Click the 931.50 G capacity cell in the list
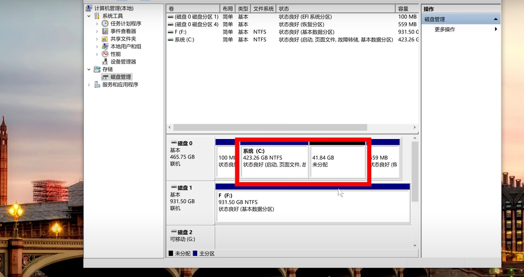The width and height of the screenshot is (524, 277). 408,32
